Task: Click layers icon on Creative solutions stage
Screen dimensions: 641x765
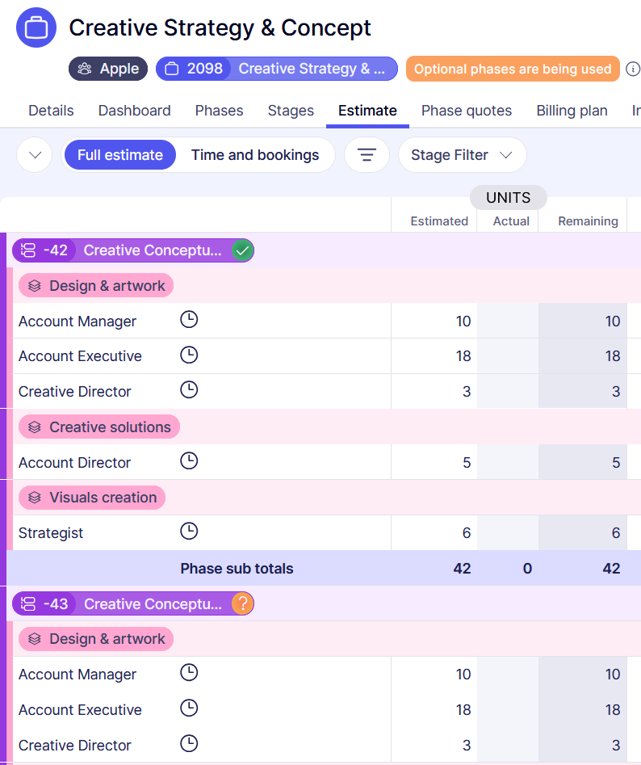Action: pos(35,427)
